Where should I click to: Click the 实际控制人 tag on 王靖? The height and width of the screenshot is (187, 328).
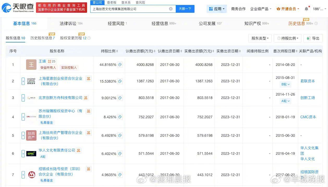click(69, 68)
